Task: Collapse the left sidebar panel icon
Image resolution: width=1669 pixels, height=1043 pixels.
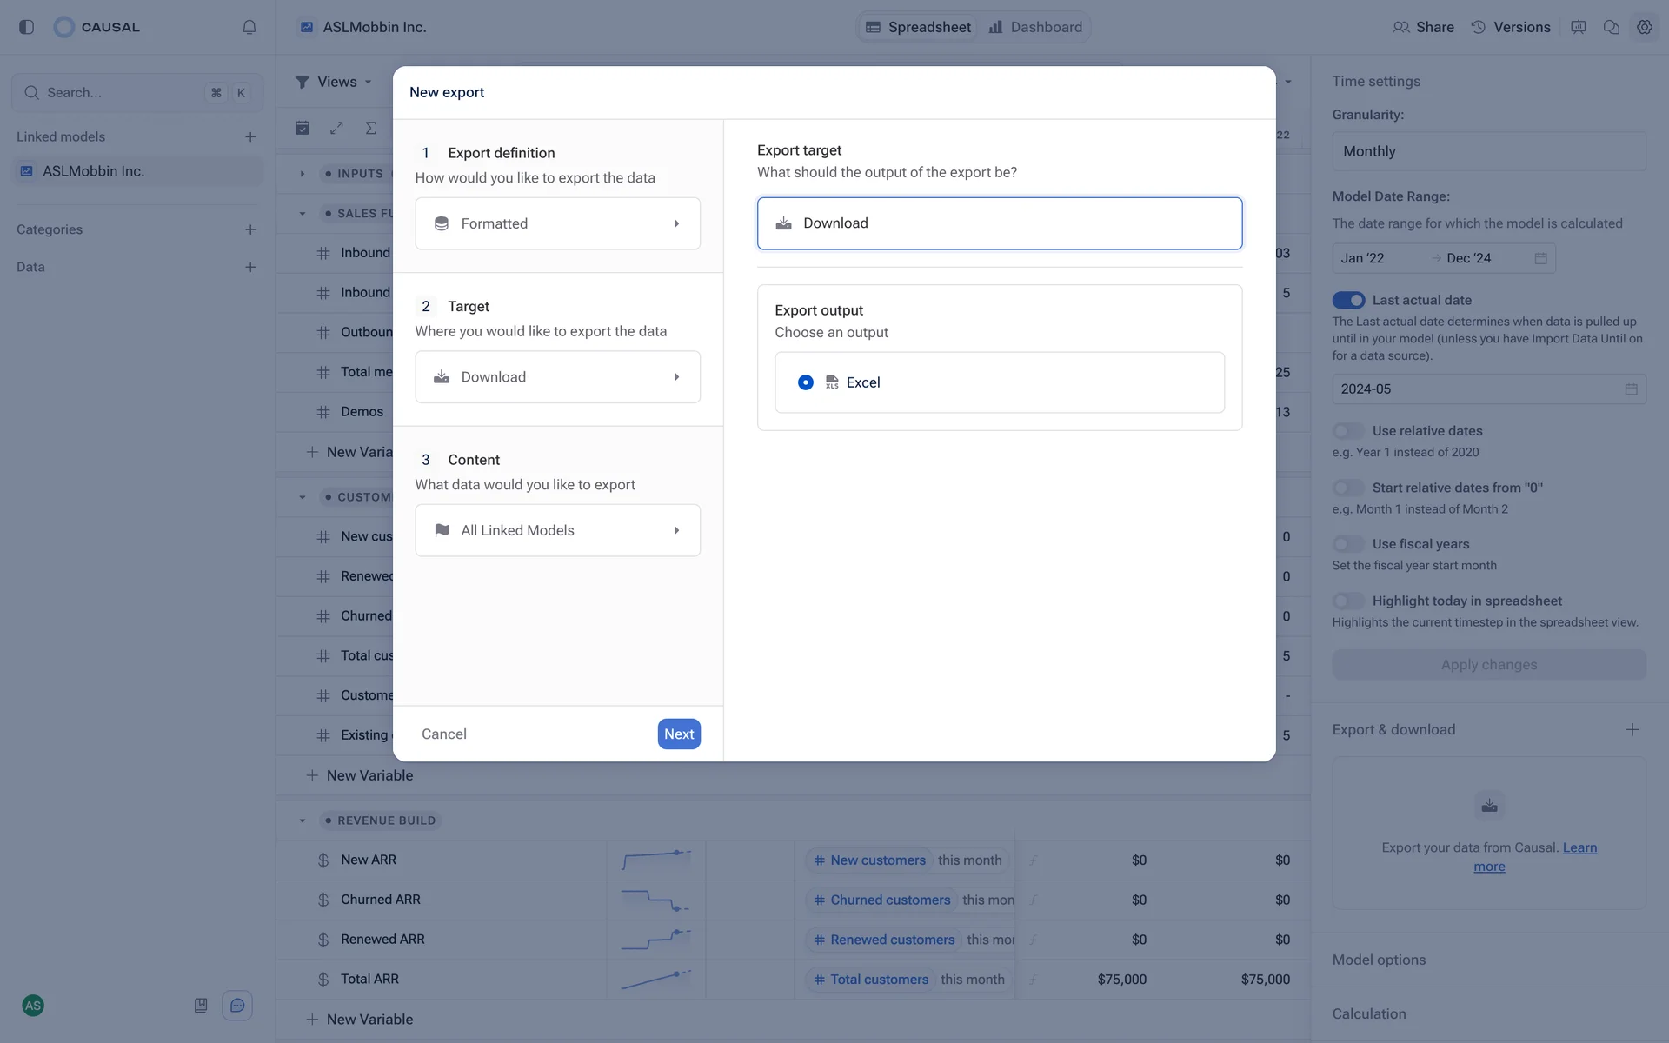Action: 26,27
